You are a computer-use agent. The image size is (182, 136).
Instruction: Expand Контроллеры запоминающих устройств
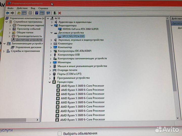51,59
